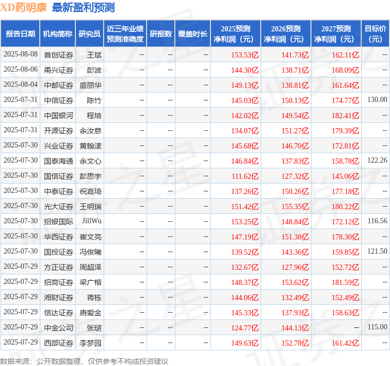Click the 2027预测净利润 header
Viewport: 390px width, 366px height.
point(336,34)
